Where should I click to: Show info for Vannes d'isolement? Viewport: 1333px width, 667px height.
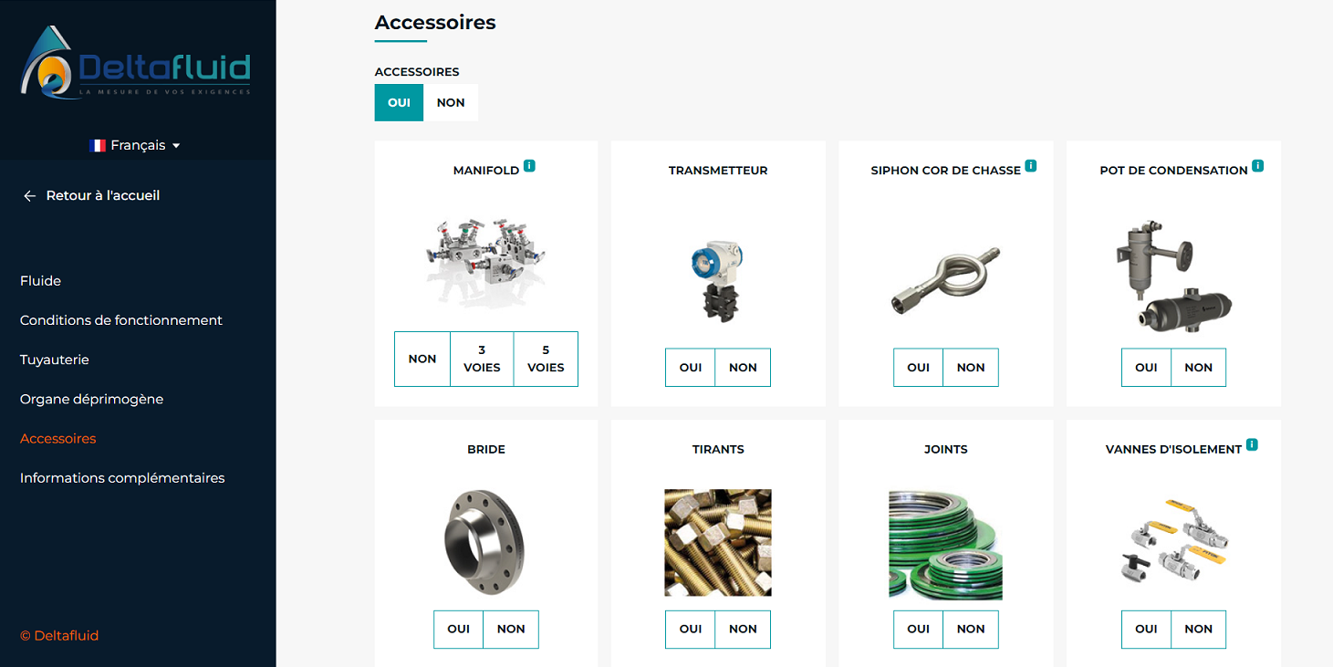pos(1252,445)
